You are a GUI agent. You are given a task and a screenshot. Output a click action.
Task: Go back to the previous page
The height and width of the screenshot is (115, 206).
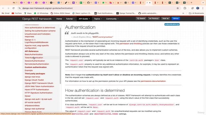click(x=3, y=8)
